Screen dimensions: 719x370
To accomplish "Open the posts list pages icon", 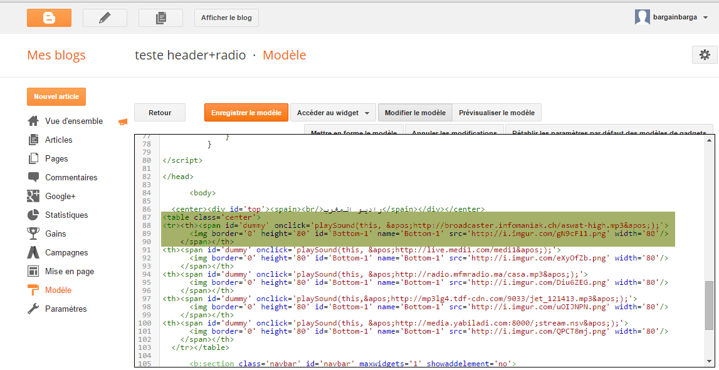I will (161, 18).
